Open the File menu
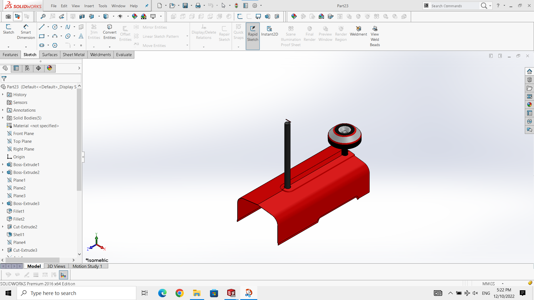The width and height of the screenshot is (534, 300). pyautogui.click(x=54, y=6)
